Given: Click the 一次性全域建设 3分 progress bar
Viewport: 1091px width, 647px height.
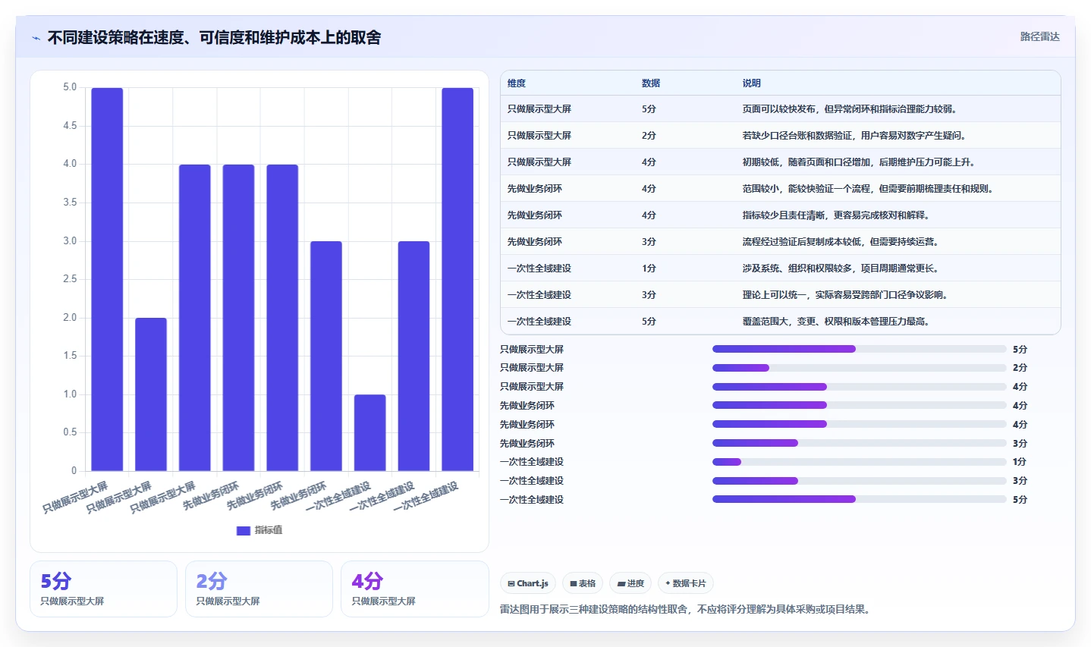Looking at the screenshot, I should click(x=860, y=481).
